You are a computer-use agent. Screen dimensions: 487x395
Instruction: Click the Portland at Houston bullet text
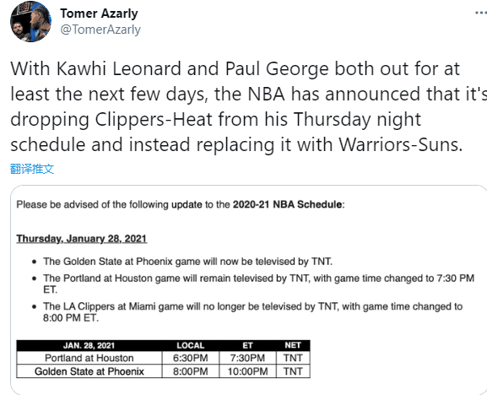[x=258, y=284]
